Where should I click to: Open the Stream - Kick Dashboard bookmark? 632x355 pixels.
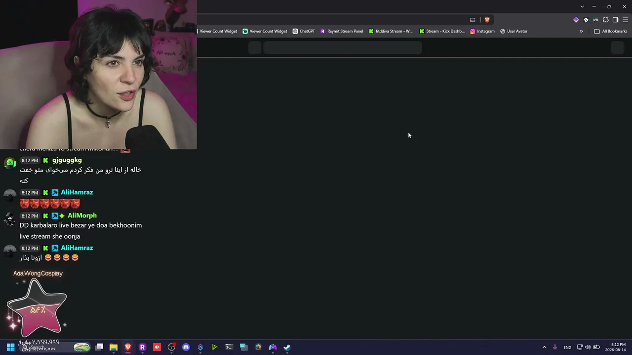coord(442,31)
